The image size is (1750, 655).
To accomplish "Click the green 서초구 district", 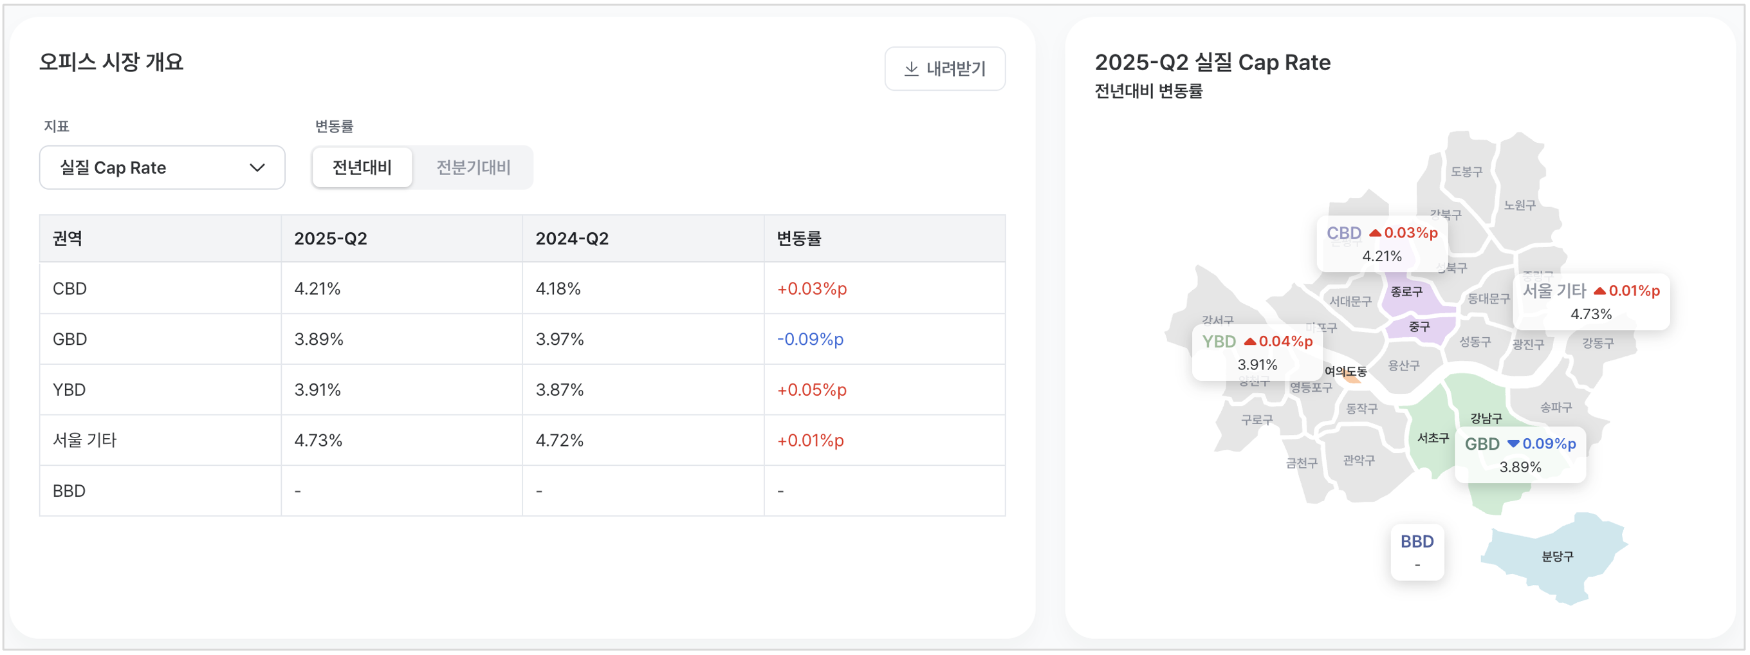I will (1432, 438).
